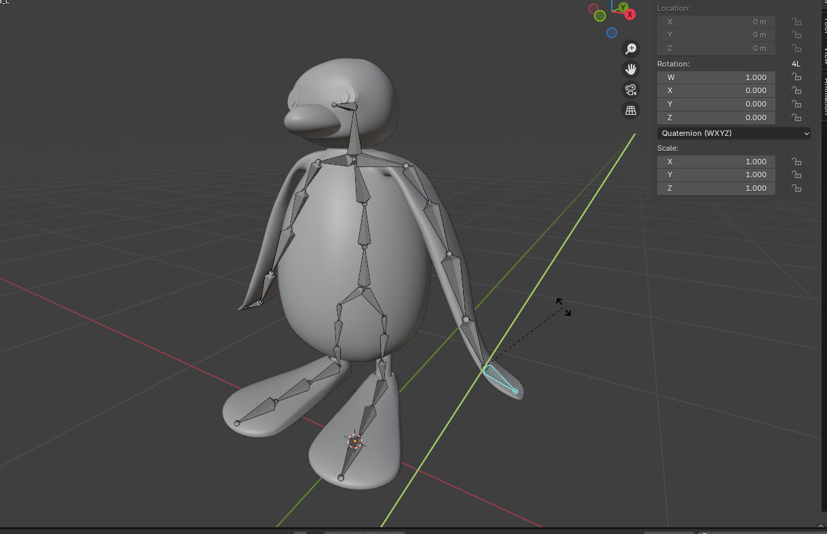The image size is (827, 534).
Task: Toggle the lock for Scale Y
Action: click(796, 175)
